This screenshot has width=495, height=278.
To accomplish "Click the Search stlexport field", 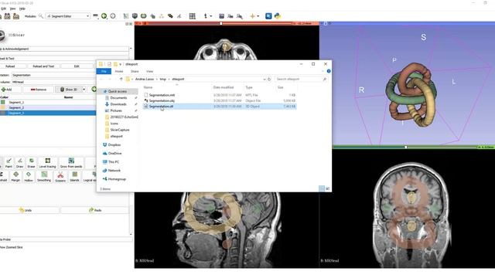I will pyautogui.click(x=301, y=79).
